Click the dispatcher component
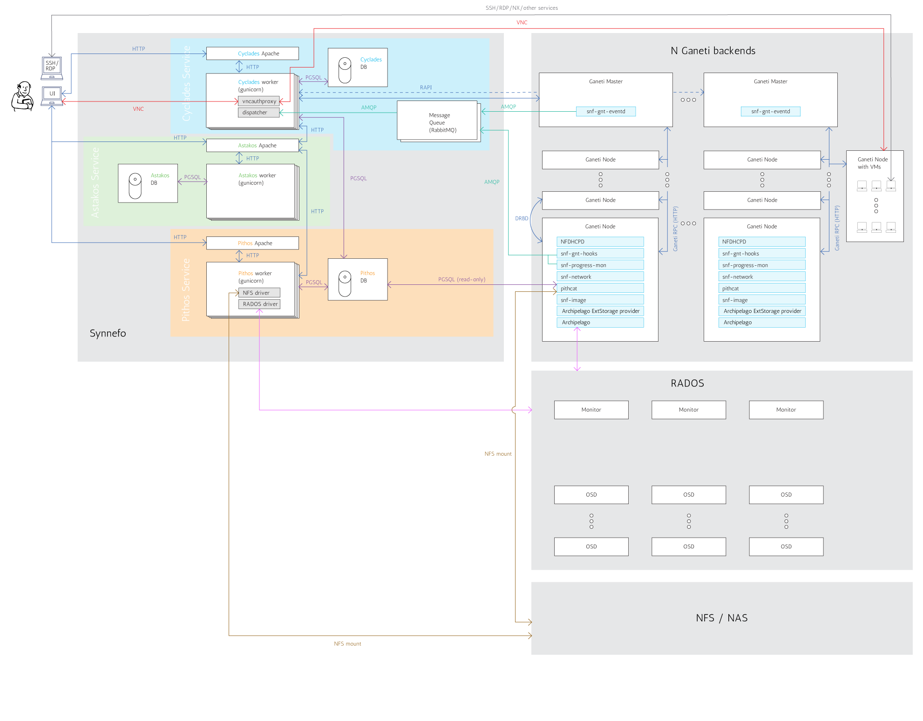 pyautogui.click(x=259, y=113)
